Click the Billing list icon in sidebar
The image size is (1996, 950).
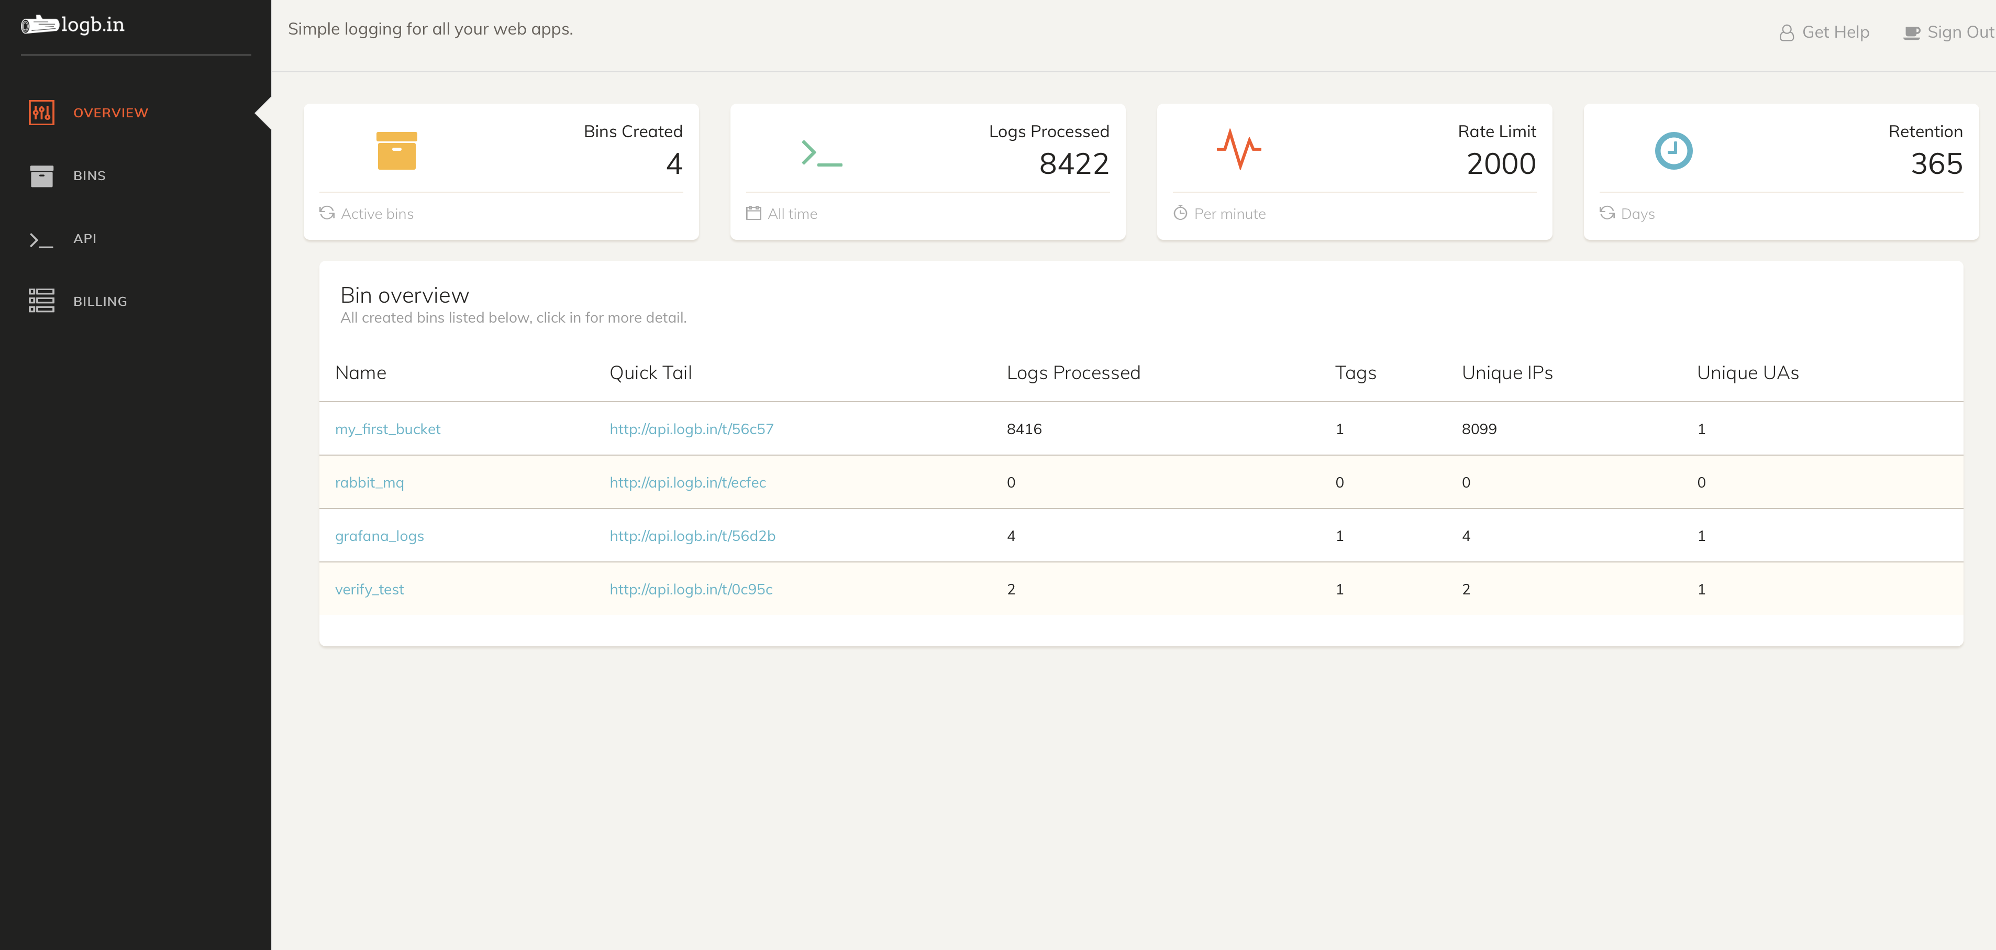tap(41, 301)
